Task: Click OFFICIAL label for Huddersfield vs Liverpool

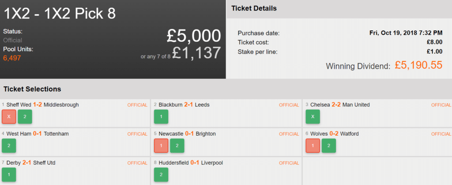Action: point(289,163)
